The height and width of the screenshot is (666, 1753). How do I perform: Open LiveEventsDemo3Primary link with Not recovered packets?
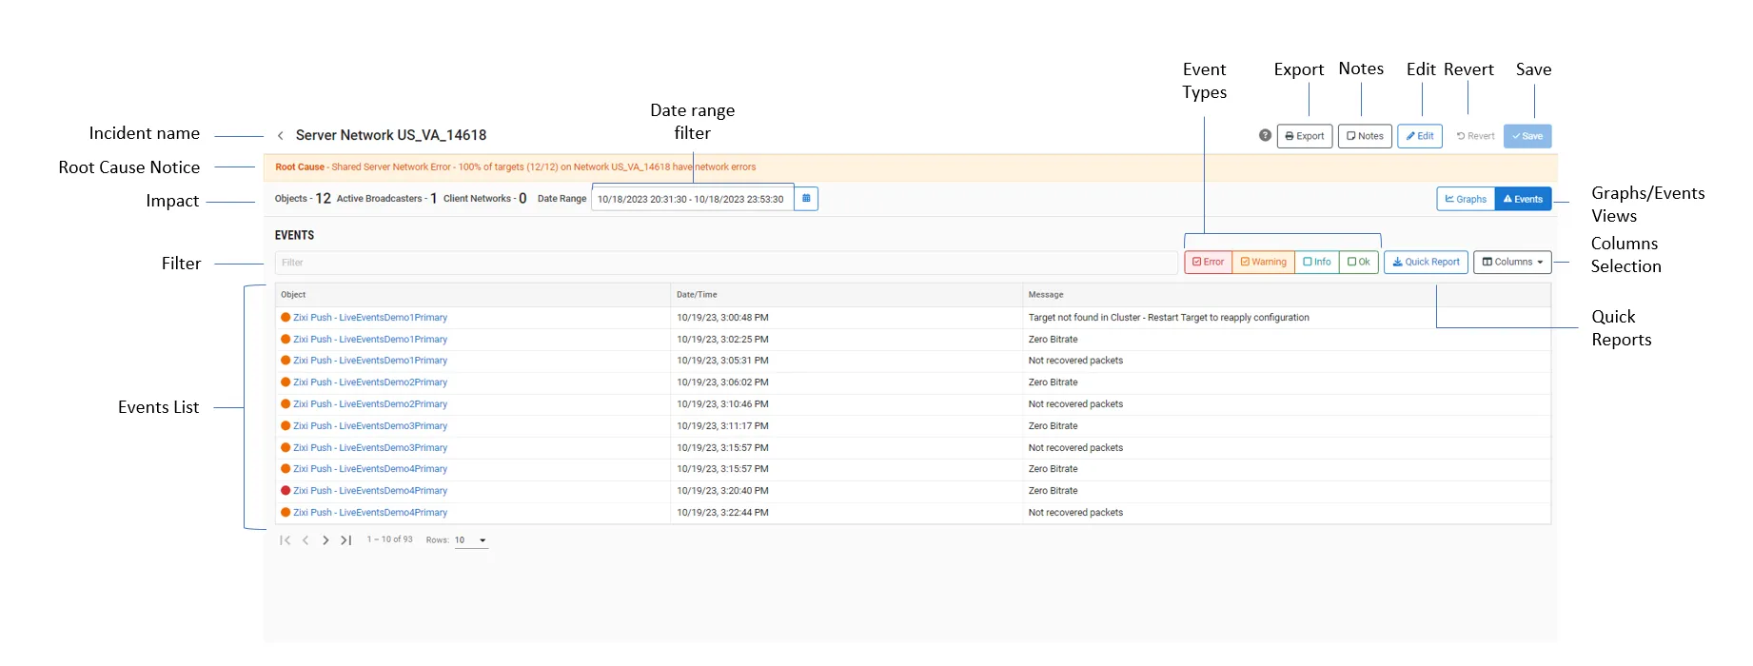coord(370,448)
